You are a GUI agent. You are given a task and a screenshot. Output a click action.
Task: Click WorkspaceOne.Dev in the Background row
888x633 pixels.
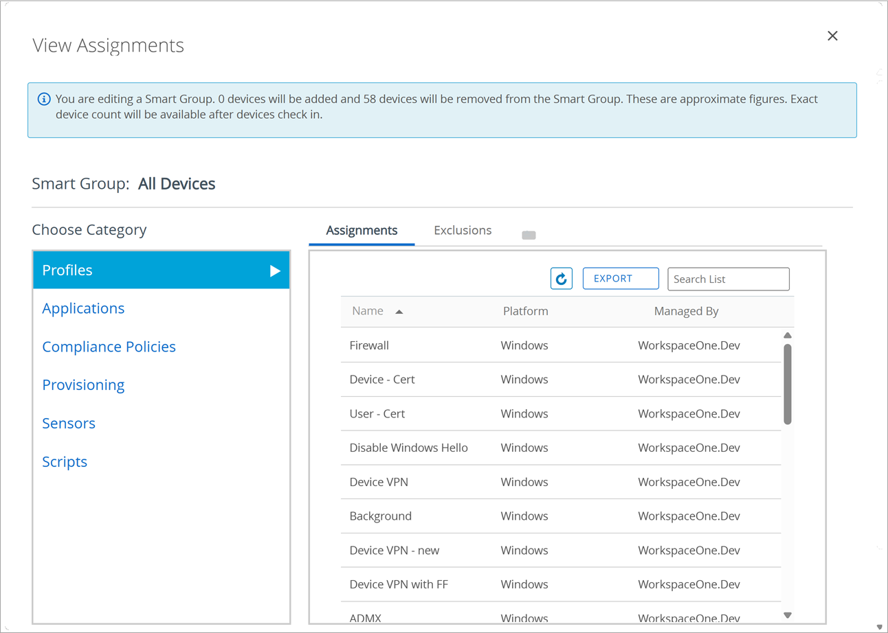[x=689, y=516]
